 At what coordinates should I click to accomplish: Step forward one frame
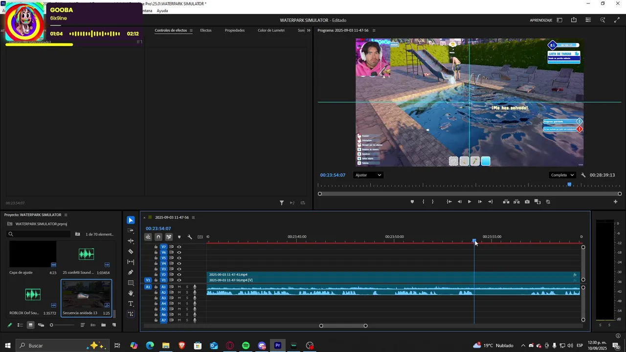[x=480, y=201]
